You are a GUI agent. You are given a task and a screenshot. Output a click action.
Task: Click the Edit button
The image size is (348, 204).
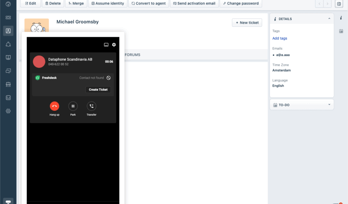(30, 4)
